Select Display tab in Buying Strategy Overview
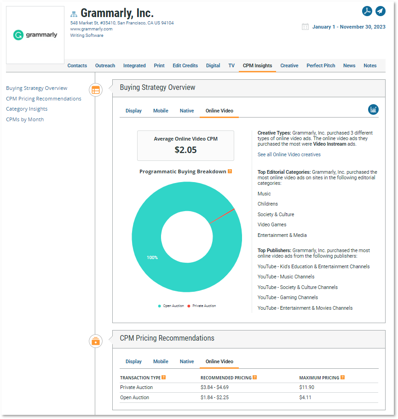This screenshot has width=398, height=419. (x=133, y=111)
